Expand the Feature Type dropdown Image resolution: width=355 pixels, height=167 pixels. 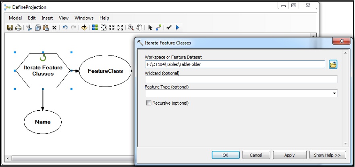(334, 93)
